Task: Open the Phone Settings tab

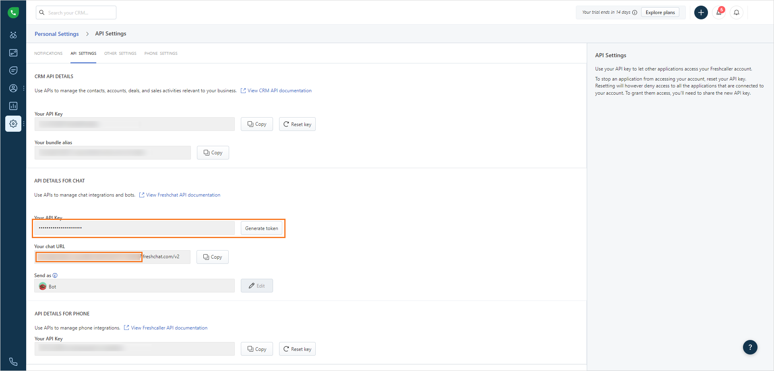Action: (x=161, y=54)
